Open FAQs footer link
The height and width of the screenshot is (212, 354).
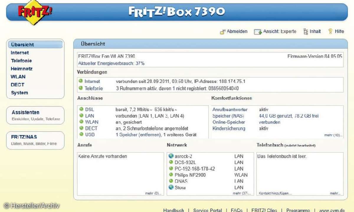[237, 210]
